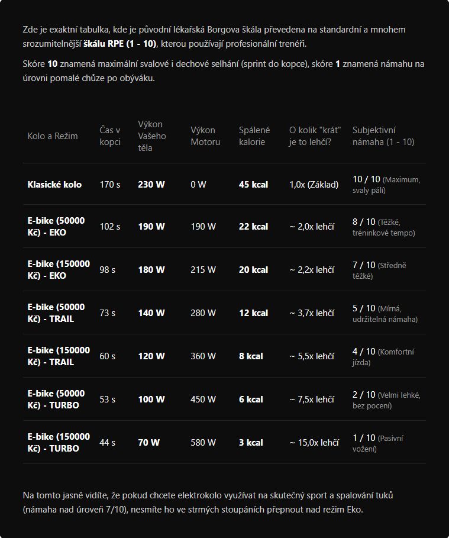Screen dimensions: 449x538
Task: Select the 'Spálené kalorie' column header
Action: [x=254, y=136]
